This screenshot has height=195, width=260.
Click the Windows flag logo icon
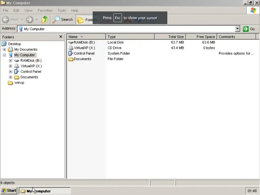point(253,10)
